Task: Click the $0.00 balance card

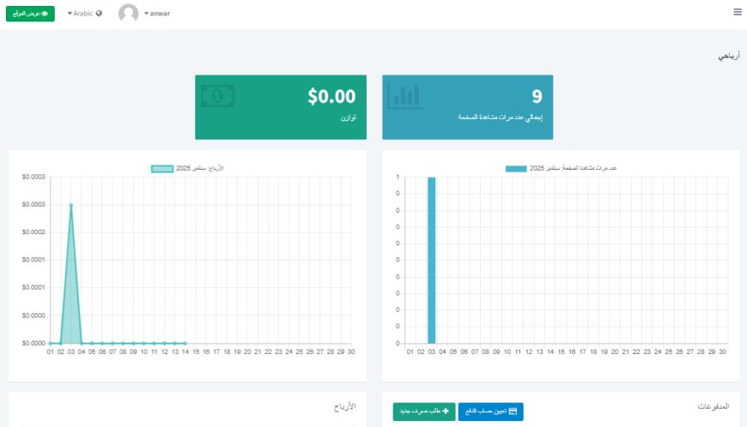Action: 281,106
